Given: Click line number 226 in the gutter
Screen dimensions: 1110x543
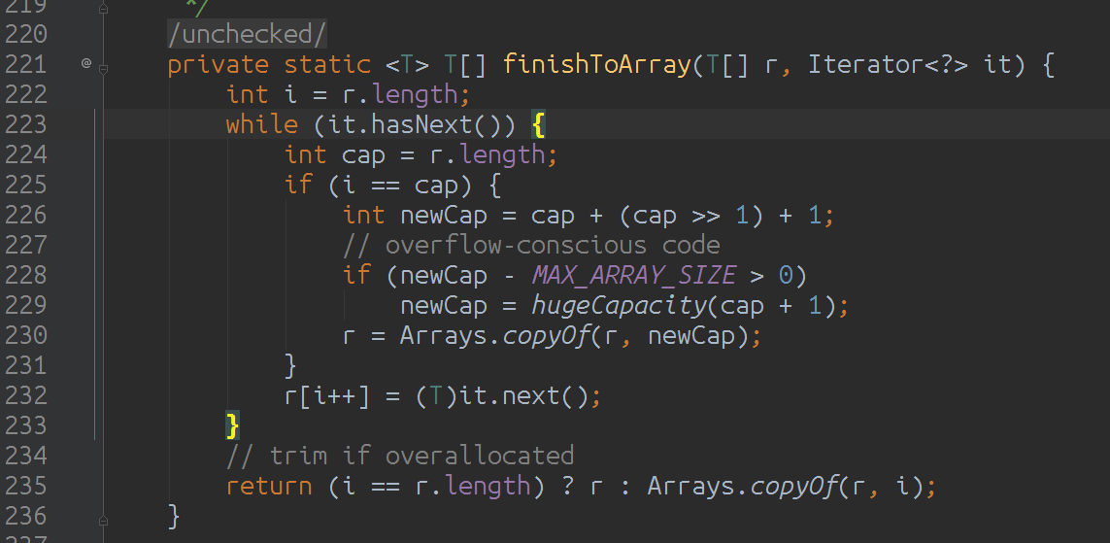Looking at the screenshot, I should [26, 215].
